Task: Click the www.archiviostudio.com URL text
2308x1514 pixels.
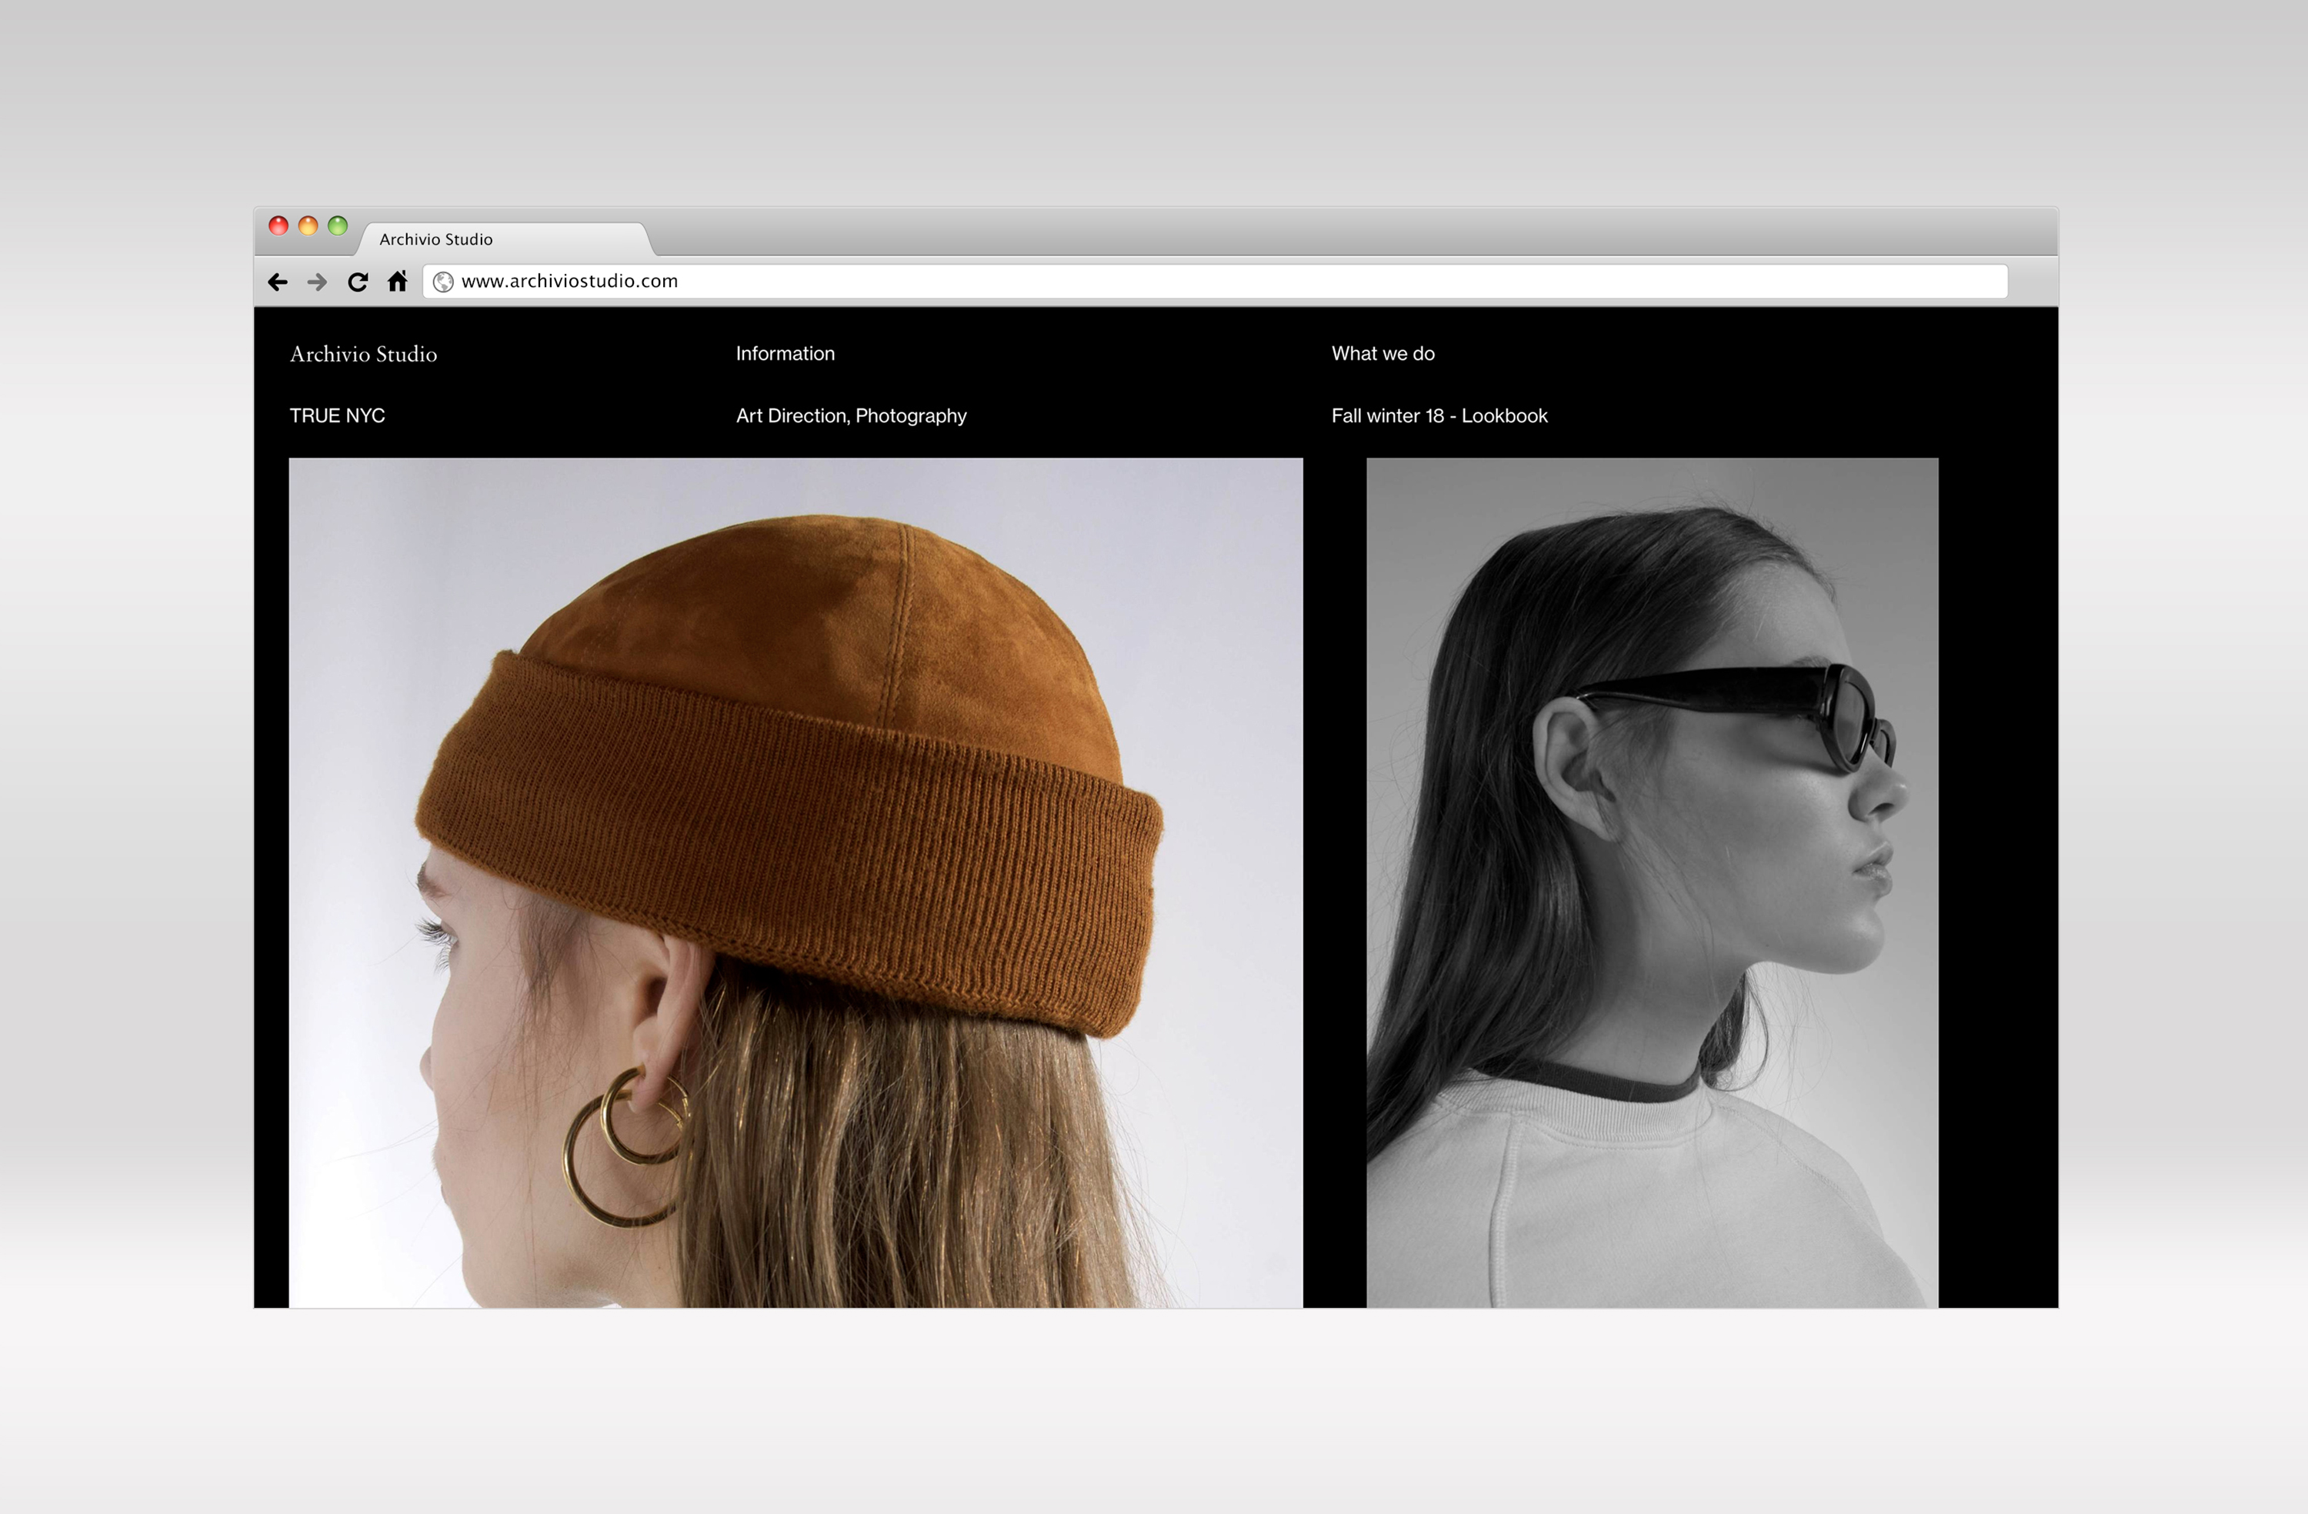Action: pos(569,282)
